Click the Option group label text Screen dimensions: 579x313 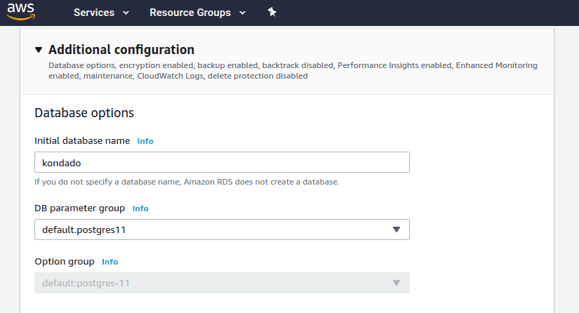(x=65, y=262)
